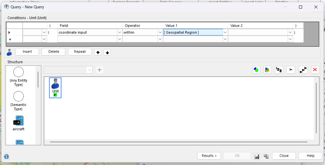Click the blue person icon left of Insert
Screen dimensions: 325x165
pos(9,52)
